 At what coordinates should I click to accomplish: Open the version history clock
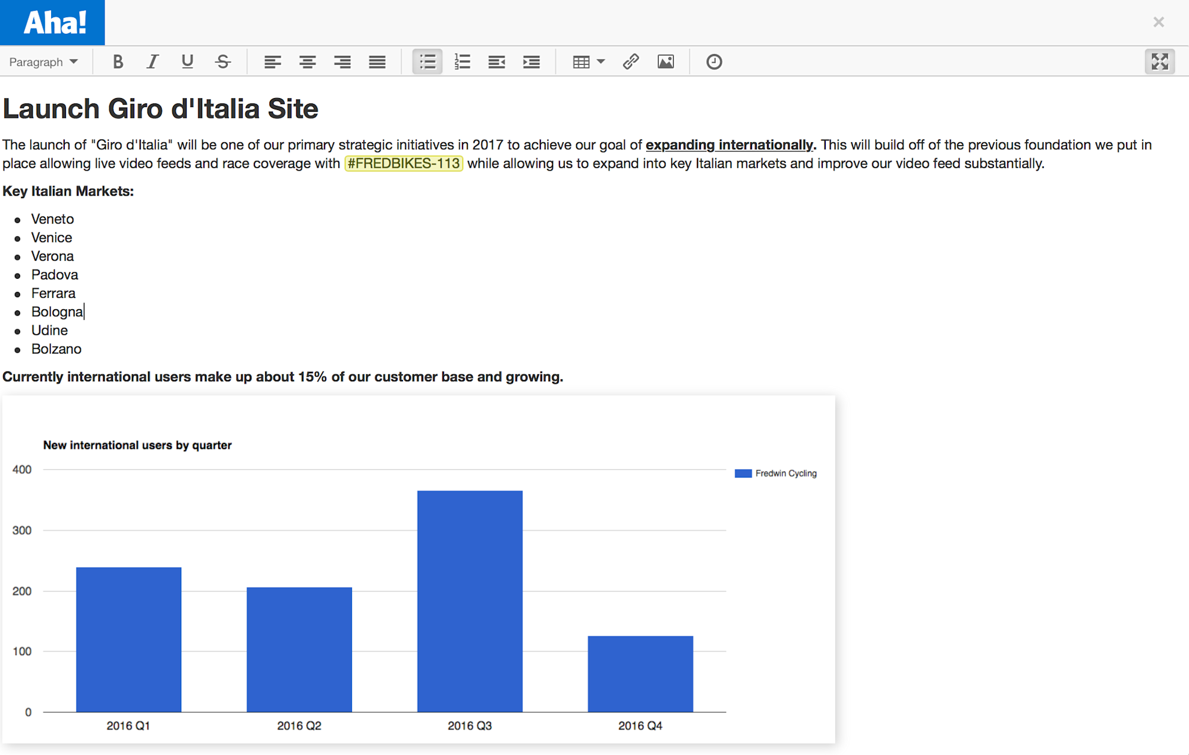tap(714, 62)
